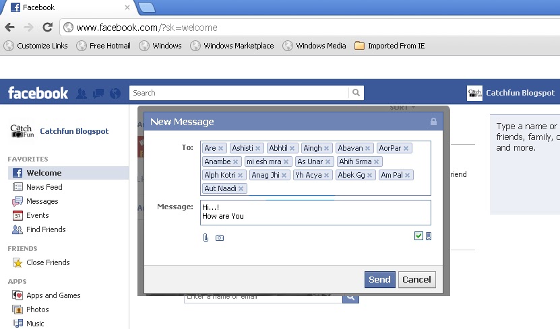This screenshot has width=560, height=329.
Task: Reload the page with refresh icon
Action: tap(47, 27)
